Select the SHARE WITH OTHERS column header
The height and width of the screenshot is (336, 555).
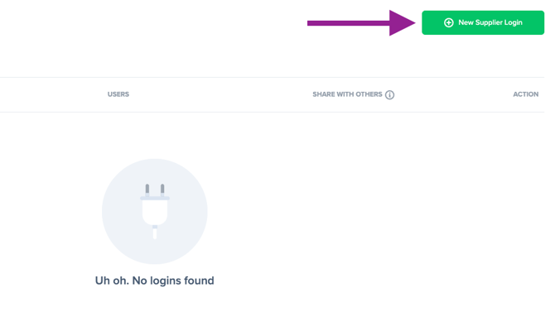(347, 94)
